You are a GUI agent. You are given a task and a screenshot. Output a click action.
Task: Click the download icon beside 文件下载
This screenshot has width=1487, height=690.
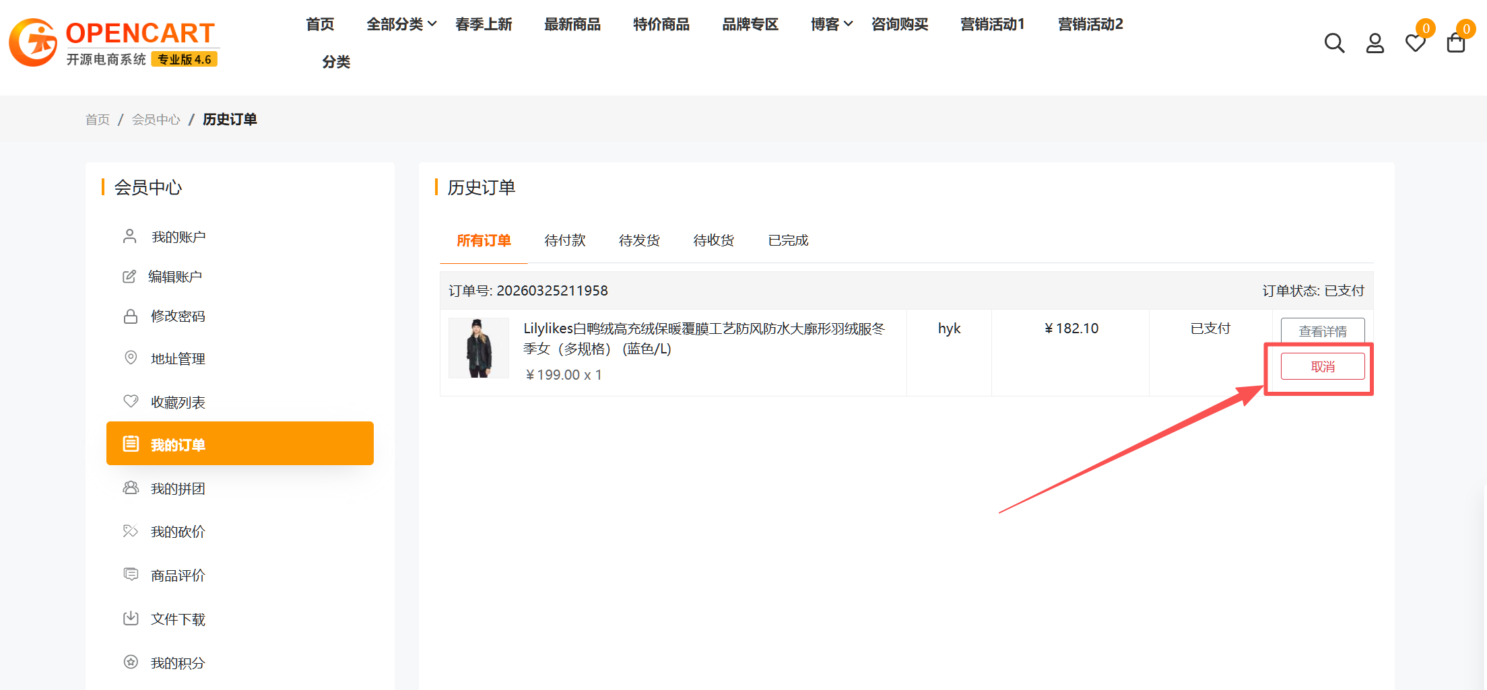point(131,618)
